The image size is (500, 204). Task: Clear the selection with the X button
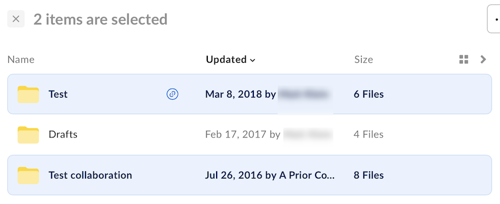tap(16, 19)
